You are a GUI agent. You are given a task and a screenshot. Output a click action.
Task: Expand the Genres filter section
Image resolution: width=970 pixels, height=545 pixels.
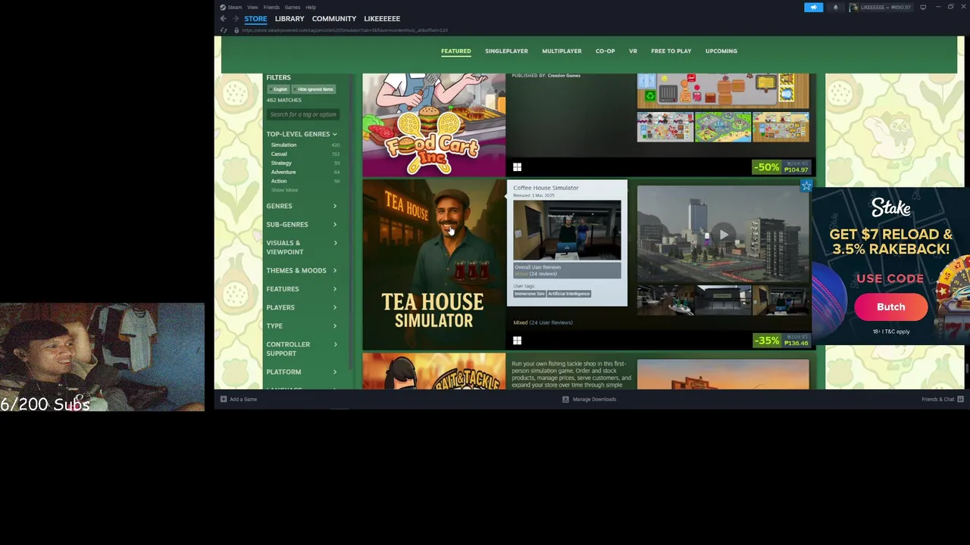click(x=302, y=206)
